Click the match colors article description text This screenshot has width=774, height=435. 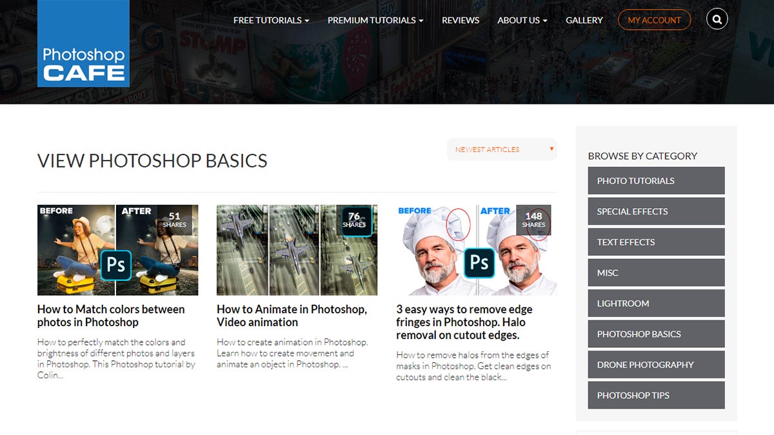tap(116, 358)
